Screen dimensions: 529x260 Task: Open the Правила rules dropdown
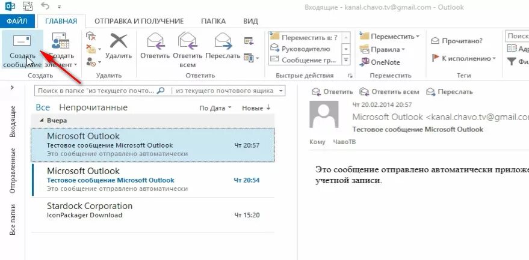click(382, 49)
